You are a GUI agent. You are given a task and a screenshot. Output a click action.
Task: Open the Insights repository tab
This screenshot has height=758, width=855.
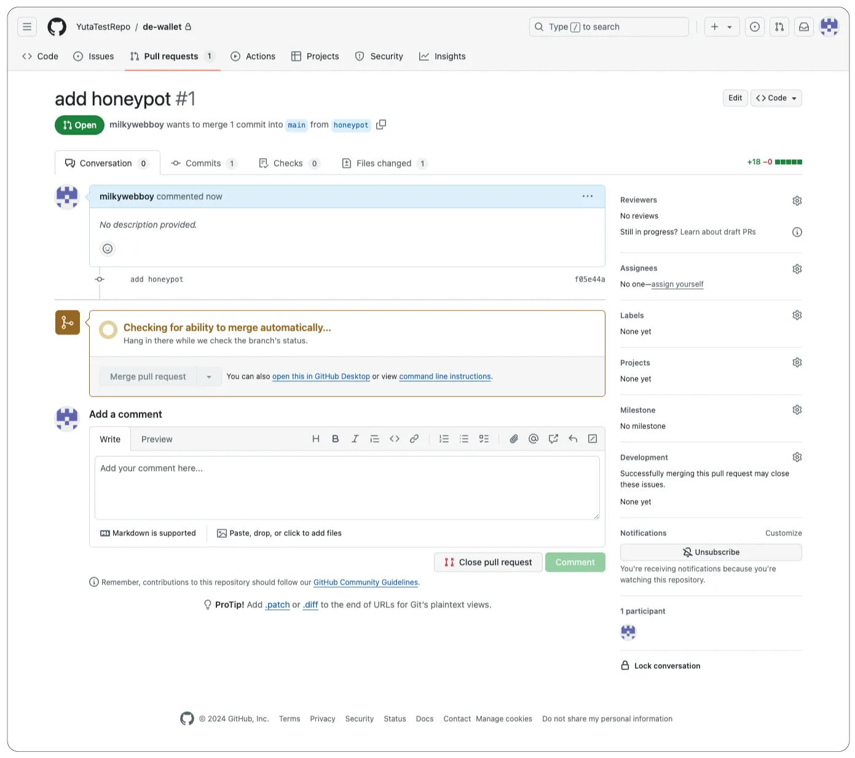443,57
